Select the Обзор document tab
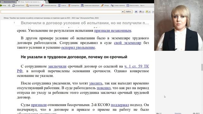This screenshot has height=114, width=203. tap(30, 2)
